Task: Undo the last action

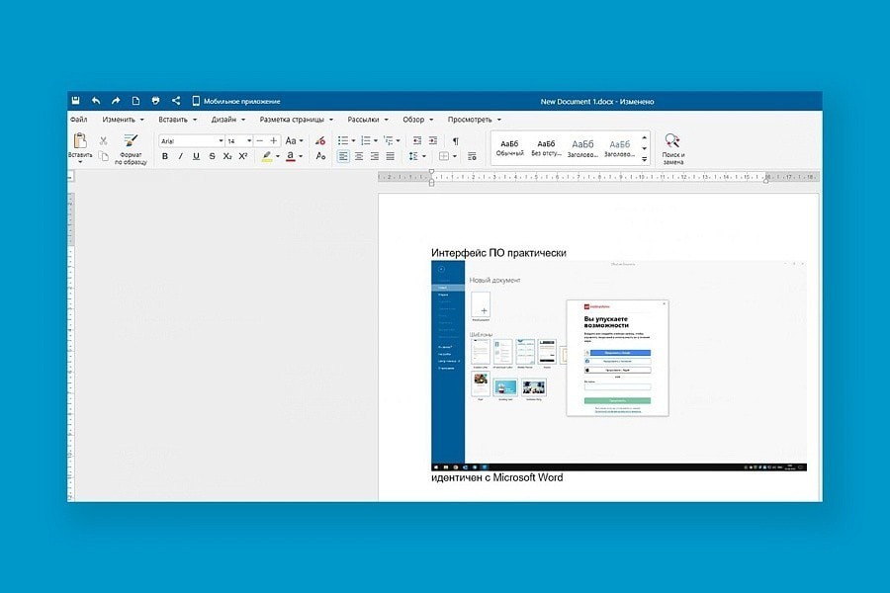Action: pos(96,101)
